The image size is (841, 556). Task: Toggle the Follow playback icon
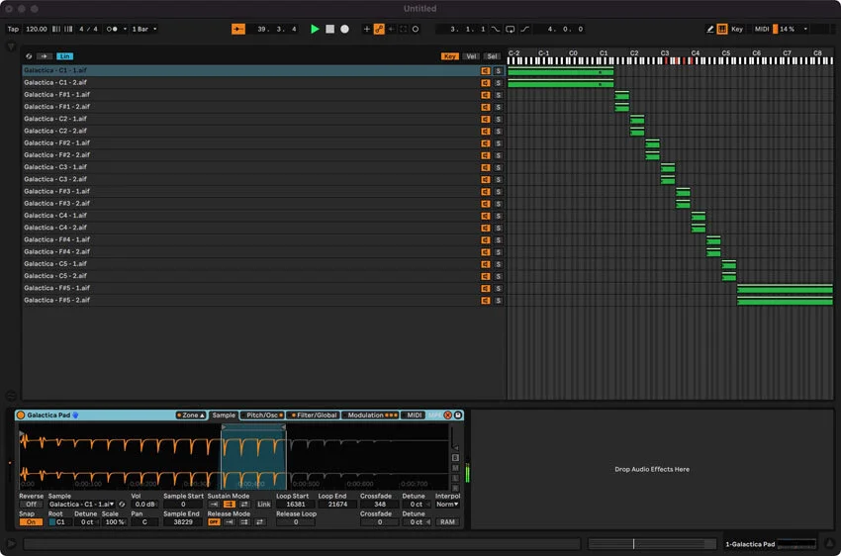point(238,29)
